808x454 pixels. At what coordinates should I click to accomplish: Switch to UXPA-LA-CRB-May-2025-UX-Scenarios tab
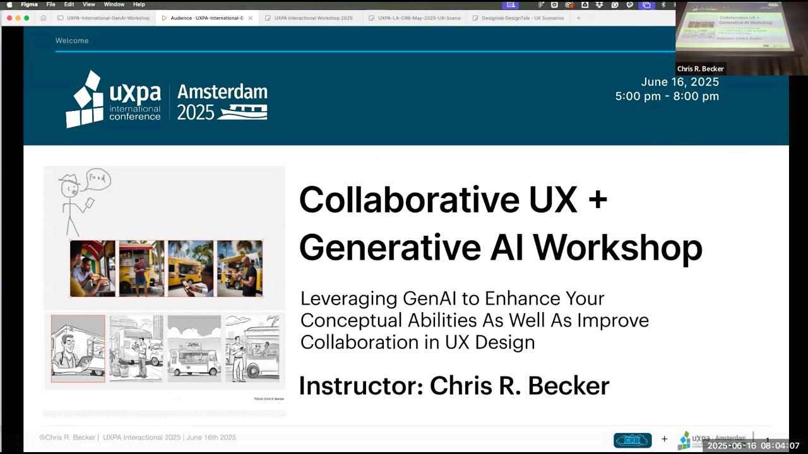point(415,18)
